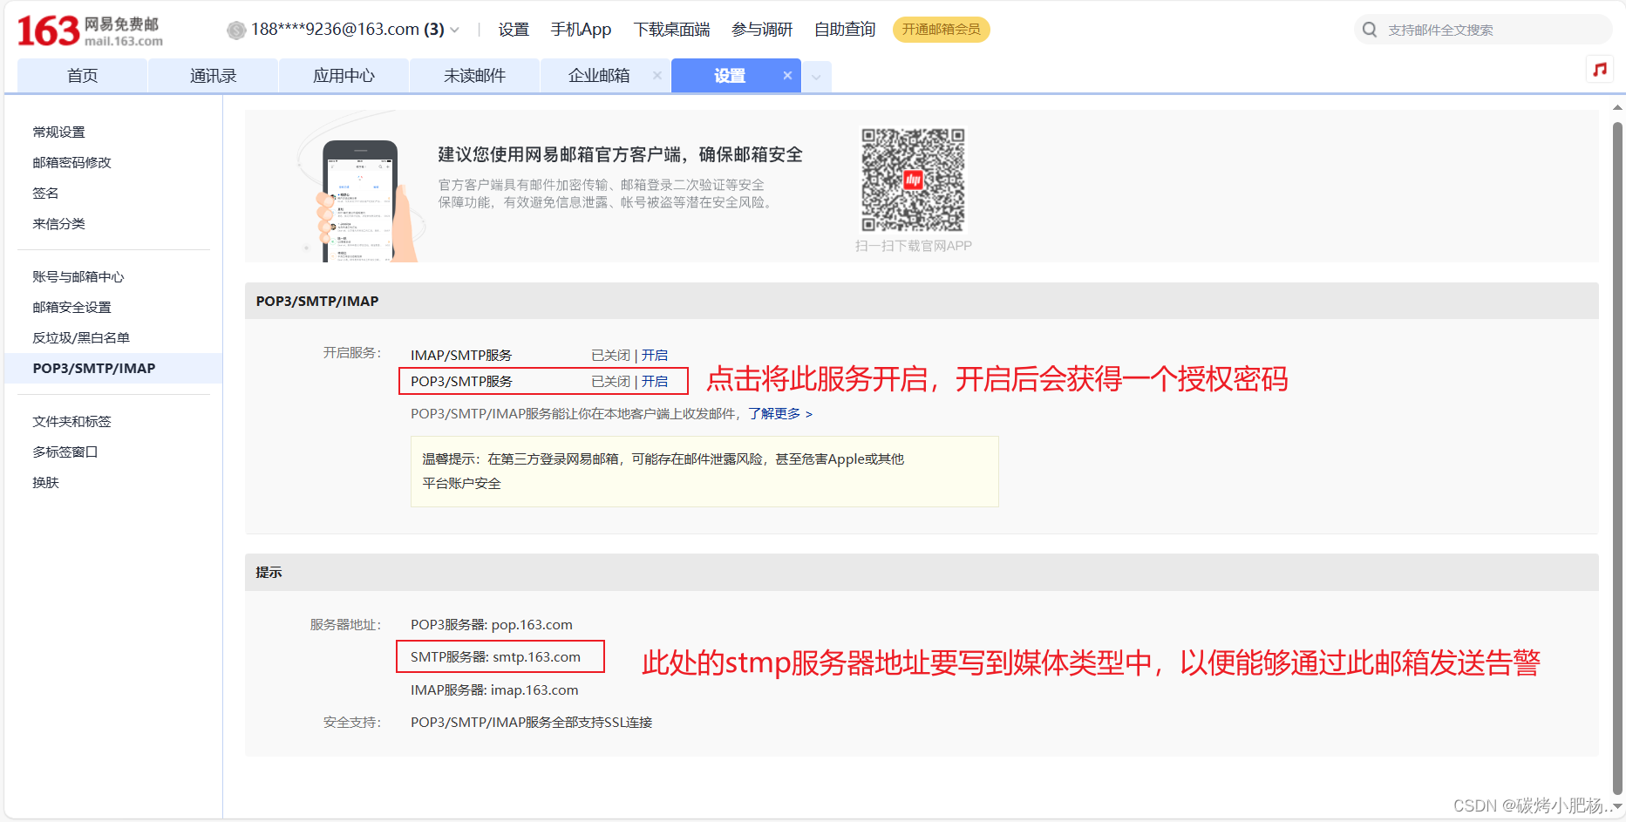Click the SMTP服务器: smtp.163.com text

tap(495, 656)
